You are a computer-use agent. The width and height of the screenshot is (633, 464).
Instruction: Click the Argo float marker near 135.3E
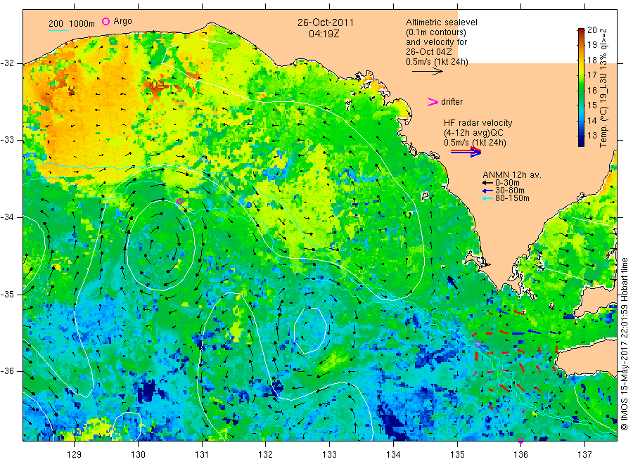478,344
